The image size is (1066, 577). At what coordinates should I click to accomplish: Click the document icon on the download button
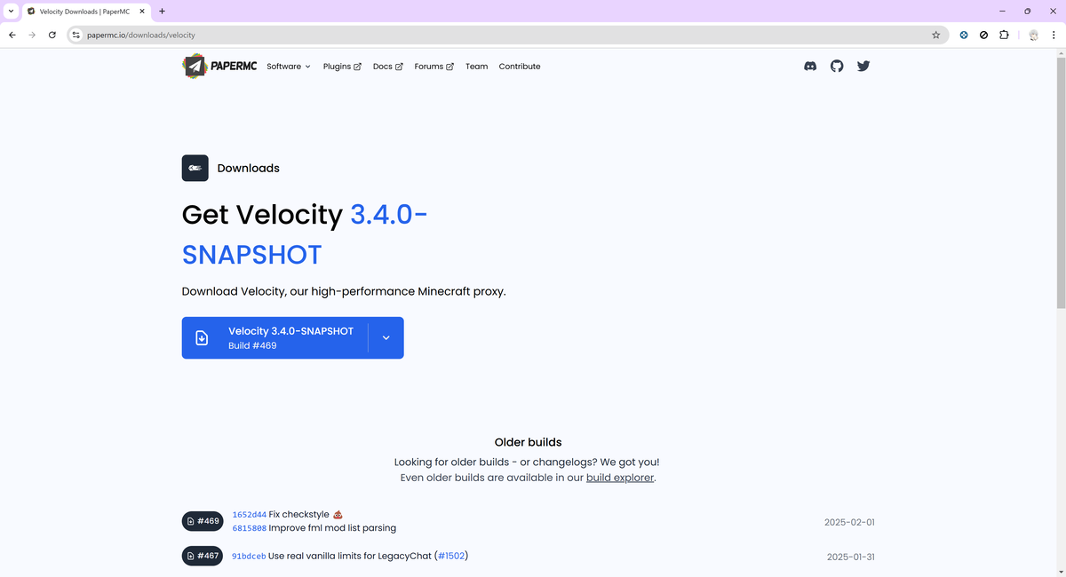(203, 337)
